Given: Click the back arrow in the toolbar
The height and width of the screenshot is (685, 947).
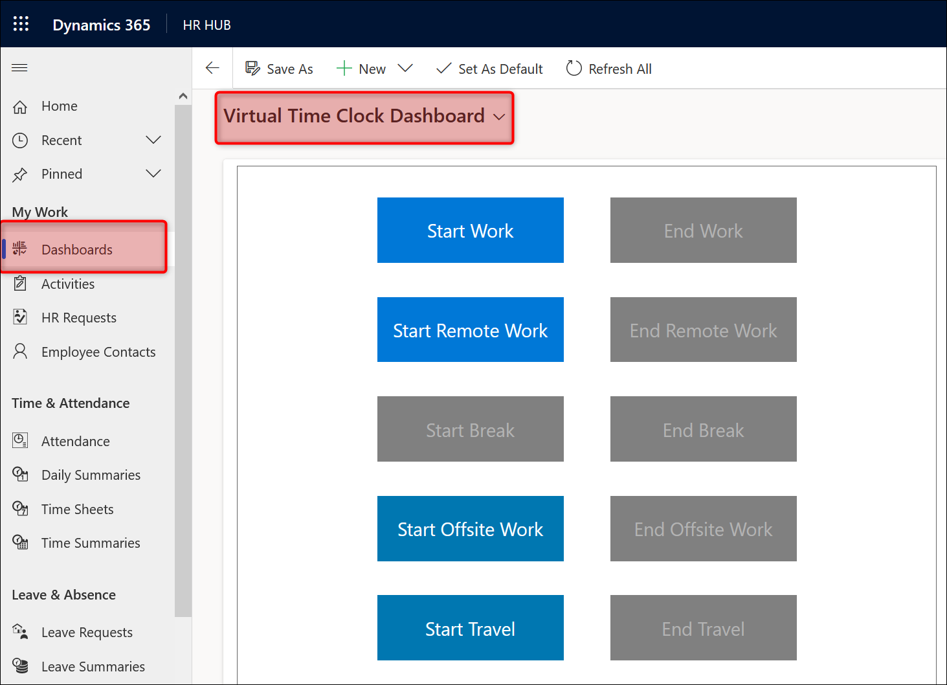Looking at the screenshot, I should point(212,69).
